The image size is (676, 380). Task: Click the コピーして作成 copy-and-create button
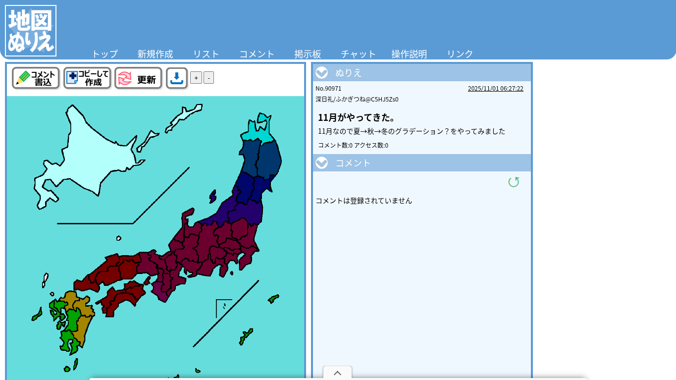(x=87, y=78)
